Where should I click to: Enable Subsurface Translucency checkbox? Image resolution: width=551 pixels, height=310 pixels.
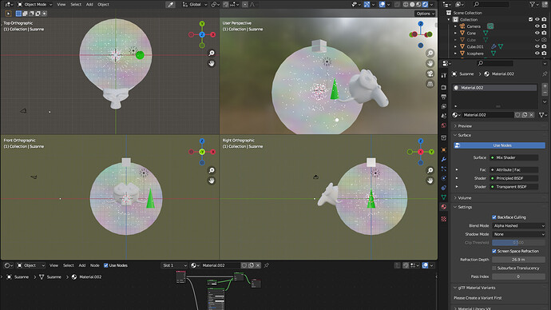tap(494, 268)
